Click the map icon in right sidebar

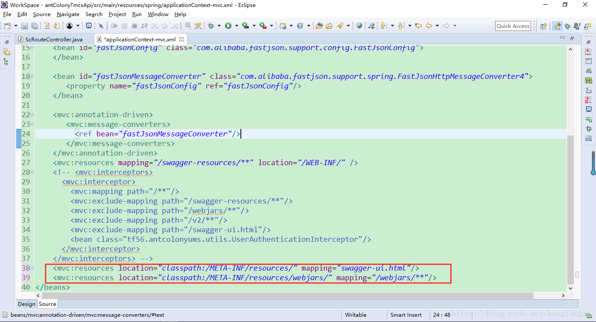pos(589,80)
